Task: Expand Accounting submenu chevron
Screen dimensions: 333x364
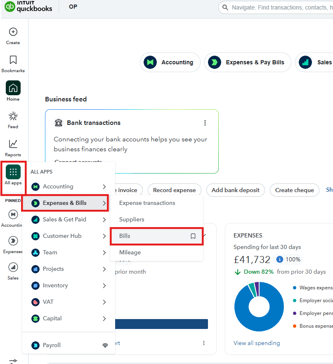Action: click(x=104, y=187)
